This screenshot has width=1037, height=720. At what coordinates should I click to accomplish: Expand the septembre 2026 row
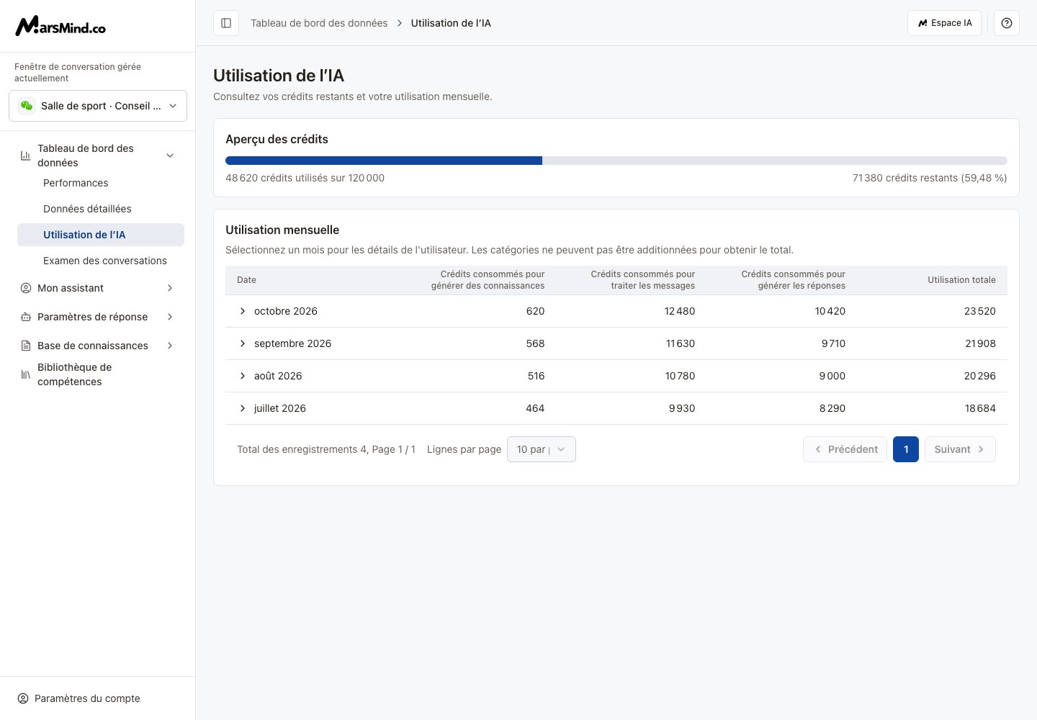pyautogui.click(x=243, y=343)
